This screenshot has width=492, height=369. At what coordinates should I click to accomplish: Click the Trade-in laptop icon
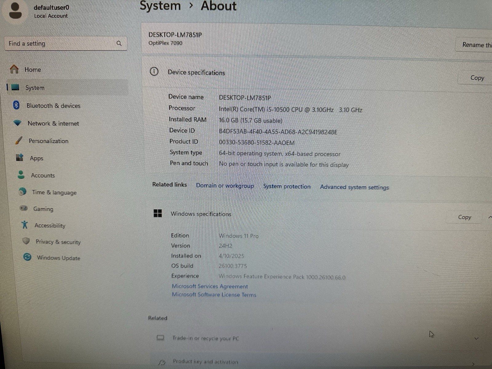click(161, 338)
